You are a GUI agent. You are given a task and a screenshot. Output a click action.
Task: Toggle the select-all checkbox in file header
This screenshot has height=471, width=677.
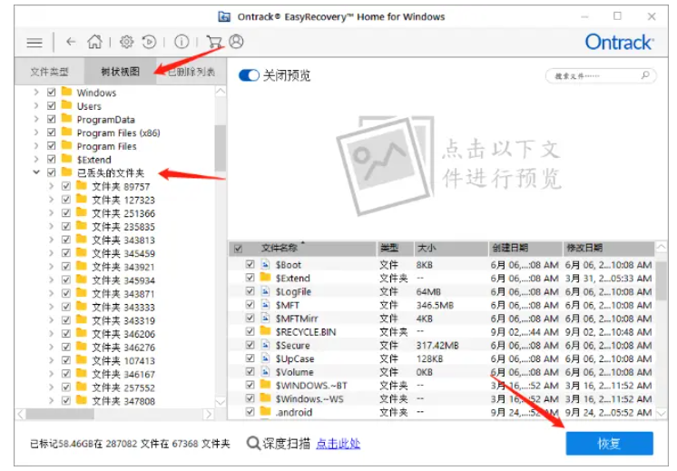(x=238, y=249)
